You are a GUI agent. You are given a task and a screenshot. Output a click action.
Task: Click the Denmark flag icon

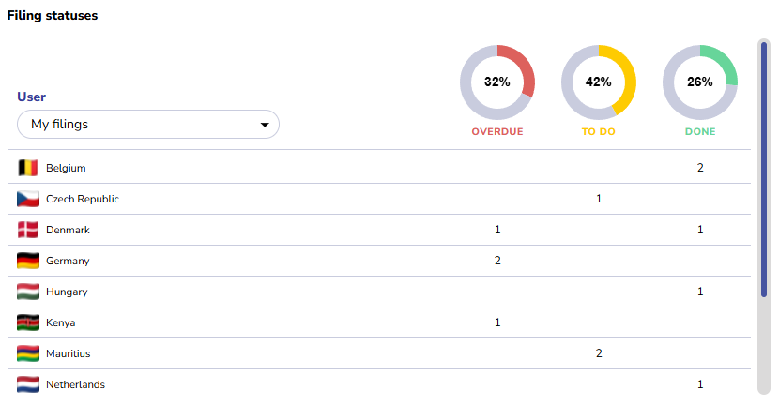[28, 230]
